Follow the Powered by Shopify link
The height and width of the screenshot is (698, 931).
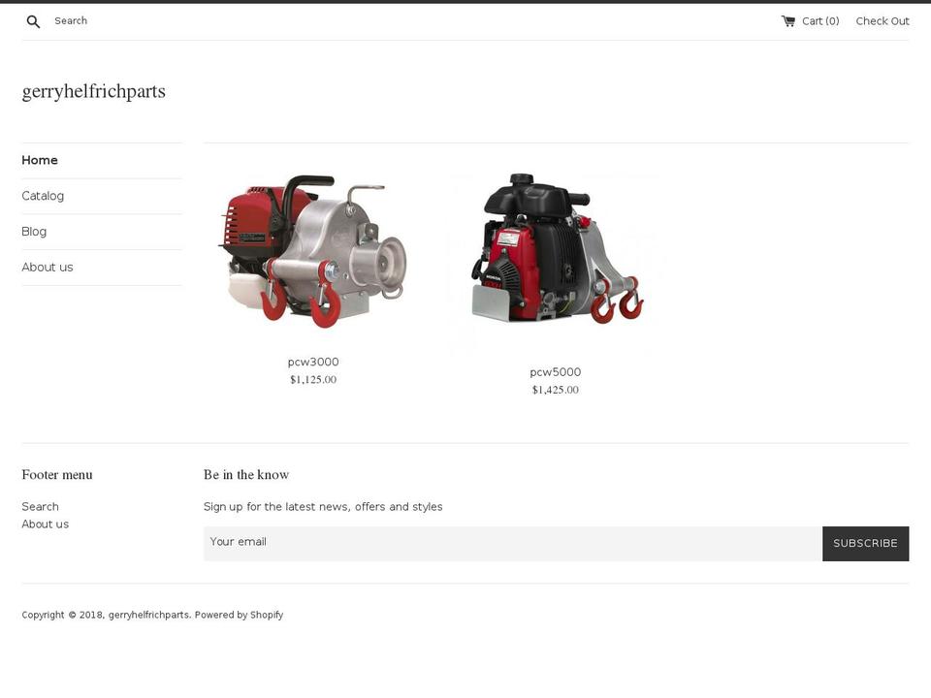239,615
